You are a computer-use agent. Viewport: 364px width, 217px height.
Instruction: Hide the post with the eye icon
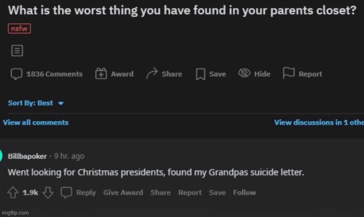pyautogui.click(x=244, y=74)
